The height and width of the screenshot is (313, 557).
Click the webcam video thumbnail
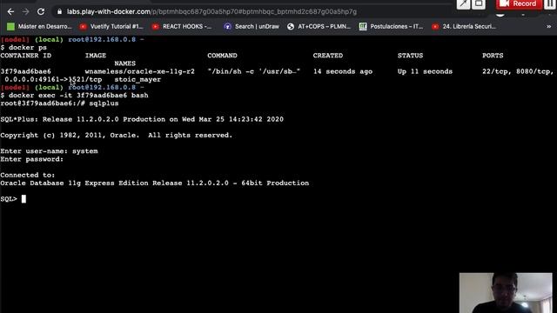pos(506,293)
